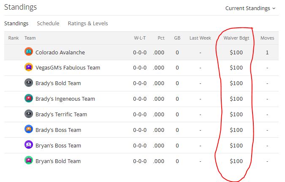Click VegasGM's Fabulous Team avatar icon

pyautogui.click(x=29, y=67)
